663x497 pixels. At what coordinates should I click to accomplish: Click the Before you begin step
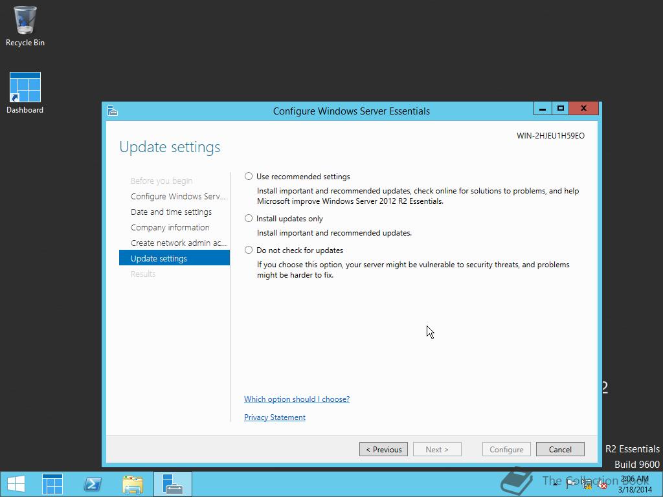pyautogui.click(x=161, y=181)
